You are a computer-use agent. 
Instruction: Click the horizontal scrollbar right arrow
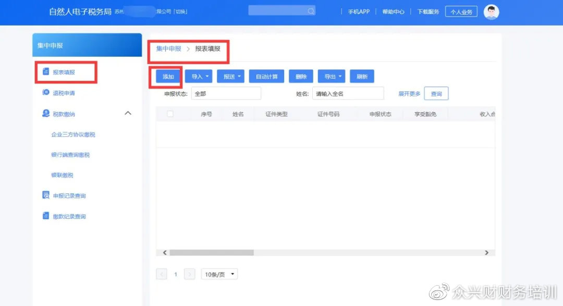point(486,252)
